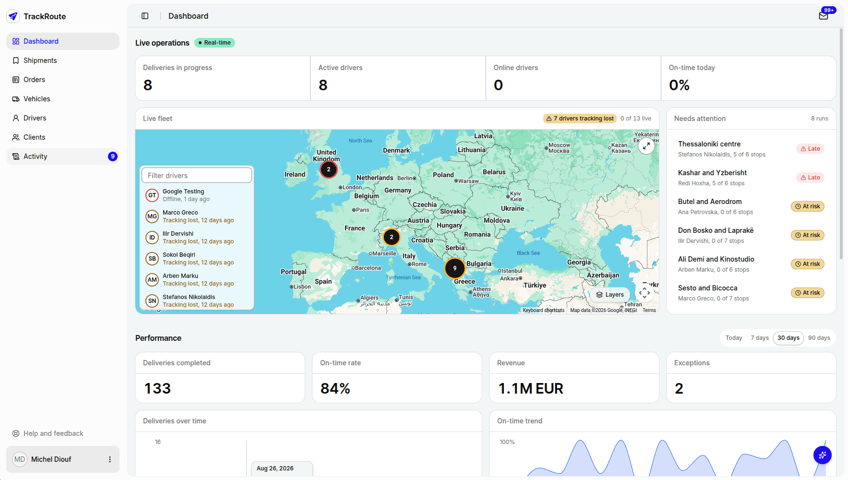Open Activity with 9 notifications
This screenshot has width=848, height=480.
click(63, 156)
